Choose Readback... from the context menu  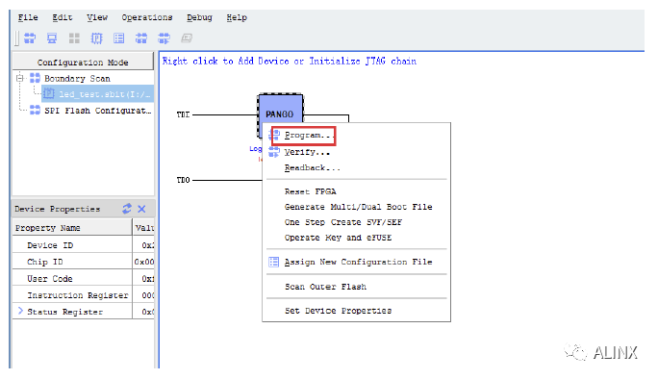pyautogui.click(x=356, y=168)
